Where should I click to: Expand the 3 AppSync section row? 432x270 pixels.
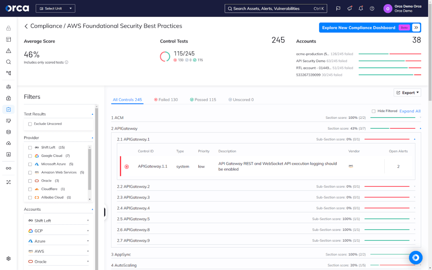click(x=266, y=254)
